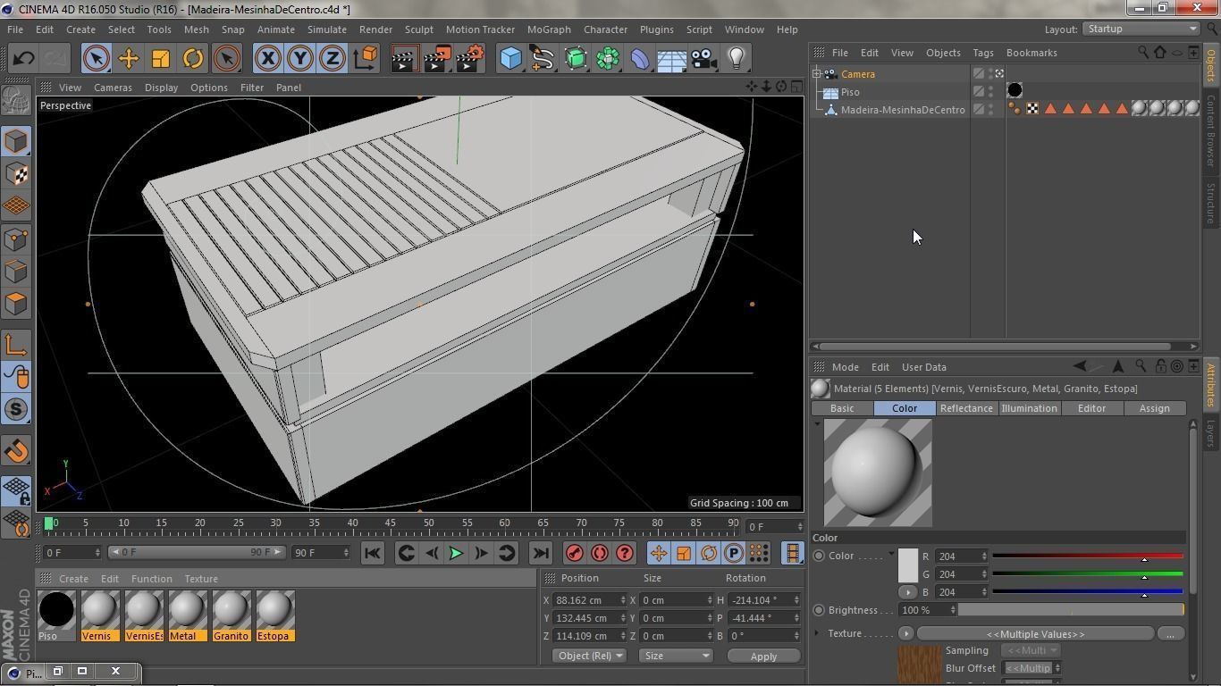
Task: Switch to Polygons mode
Action: coord(16,303)
